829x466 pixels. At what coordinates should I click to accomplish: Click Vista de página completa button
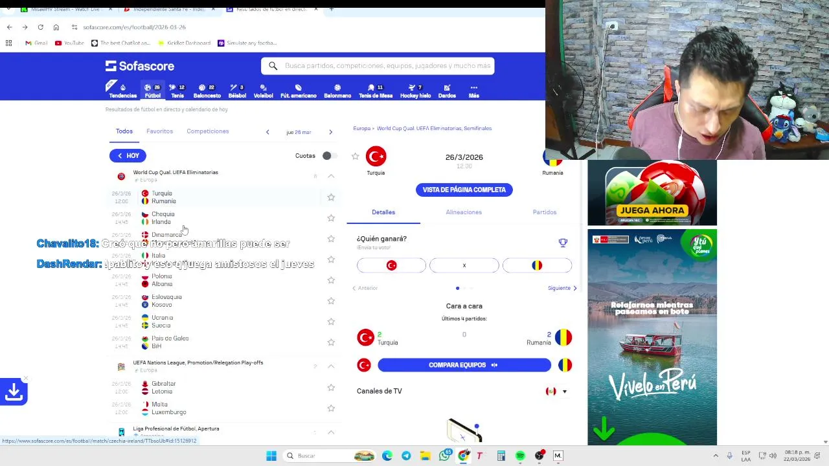tap(464, 190)
